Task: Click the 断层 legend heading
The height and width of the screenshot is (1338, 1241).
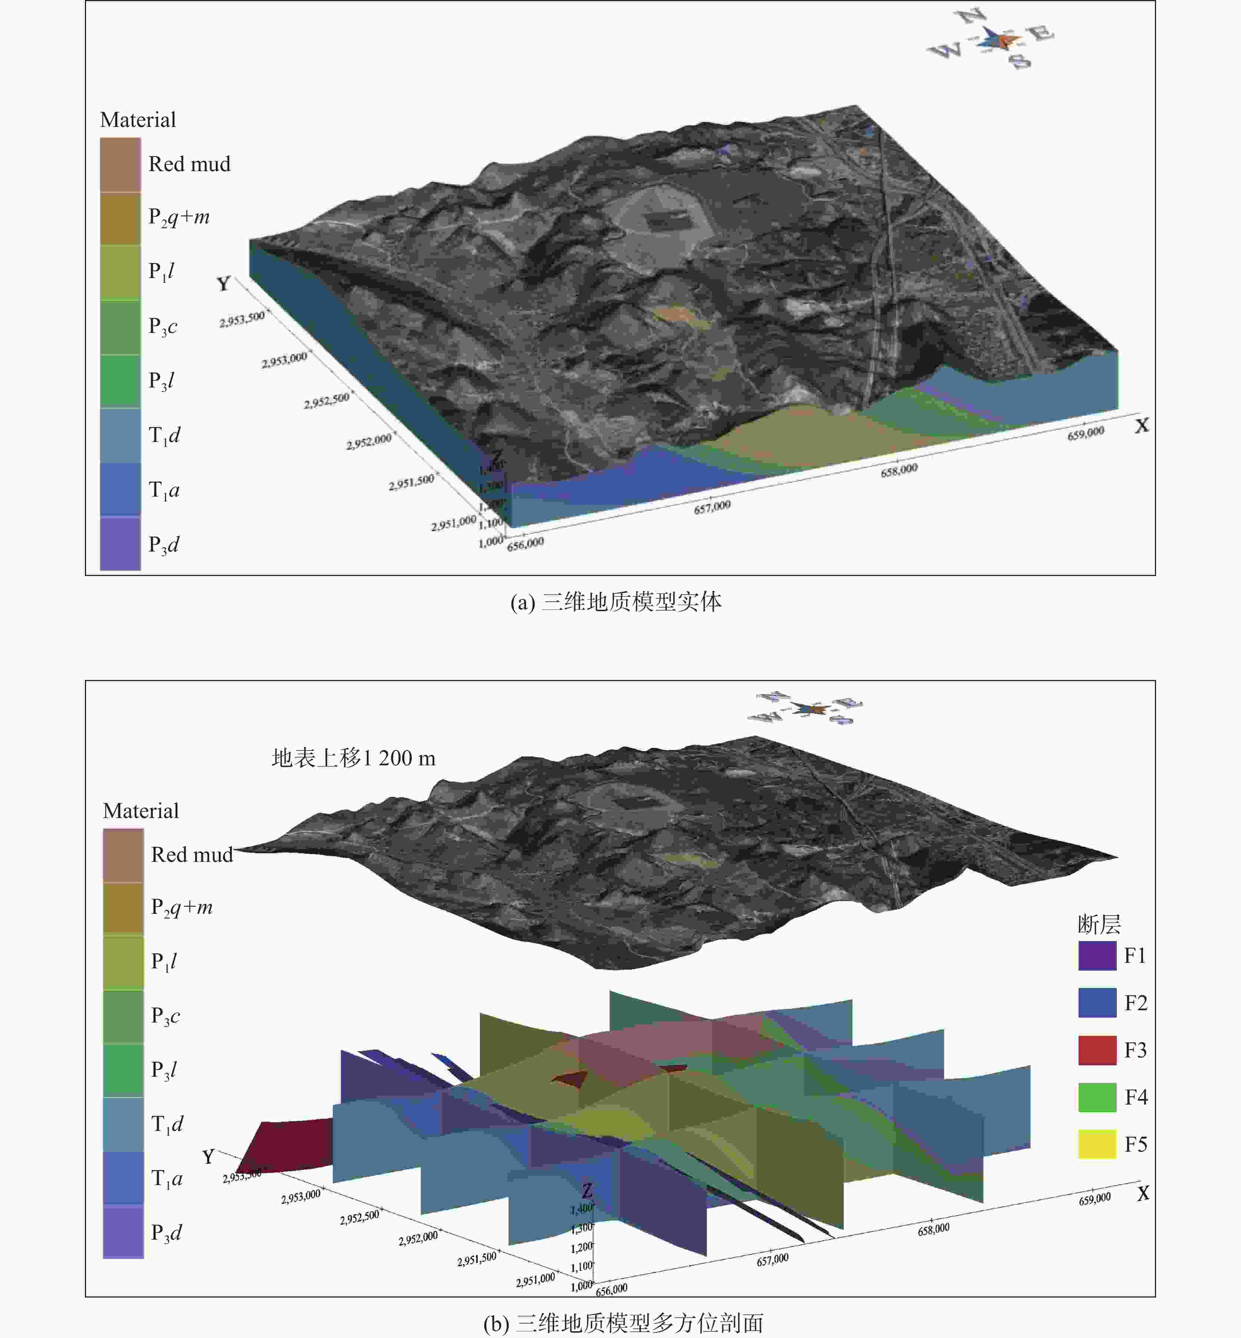Action: (1099, 925)
